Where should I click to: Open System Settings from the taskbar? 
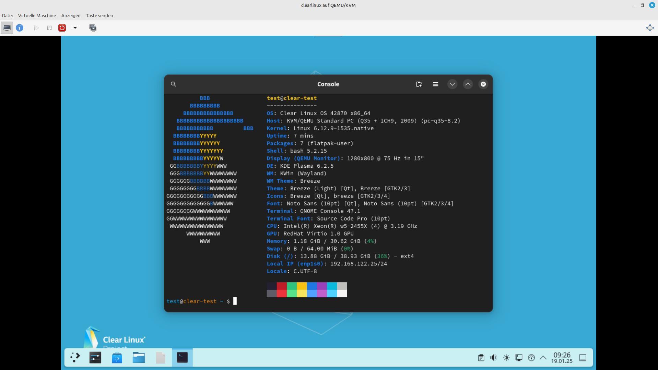pyautogui.click(x=95, y=358)
